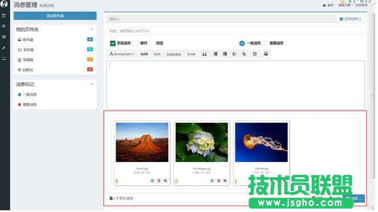
Task: Check the 邮件 checkbox
Action: point(136,43)
